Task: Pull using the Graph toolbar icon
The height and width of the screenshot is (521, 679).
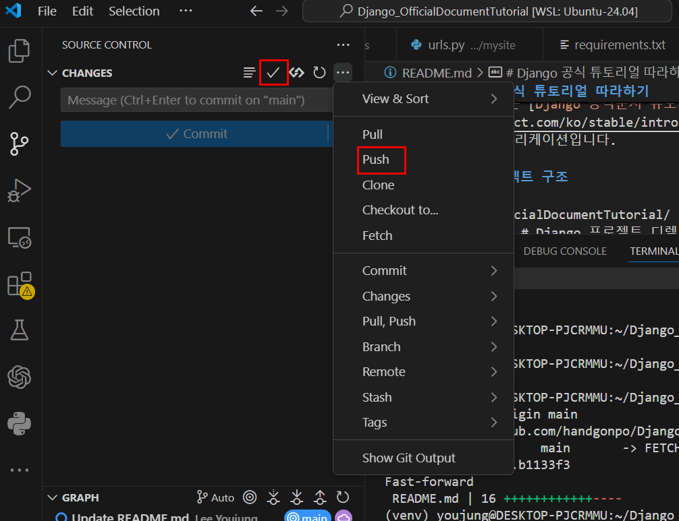Action: click(x=296, y=497)
